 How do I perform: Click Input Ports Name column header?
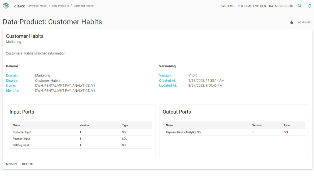click(16, 125)
